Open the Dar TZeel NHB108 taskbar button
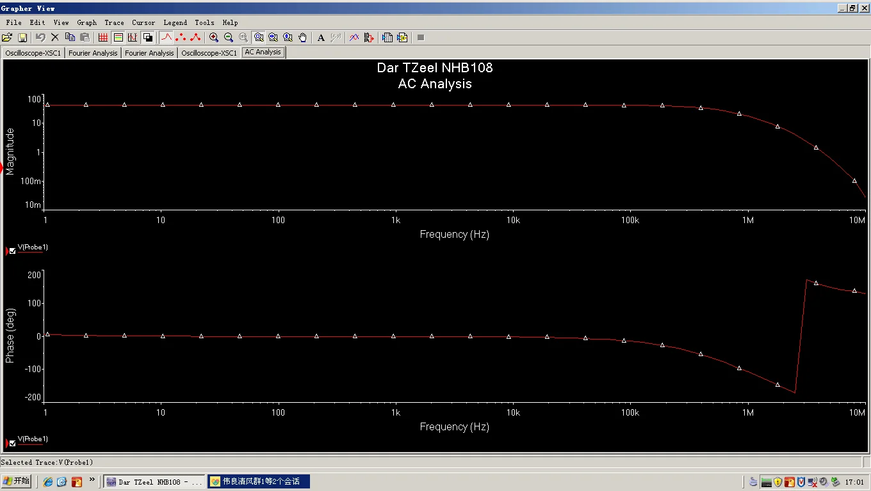The width and height of the screenshot is (871, 491). 154,481
